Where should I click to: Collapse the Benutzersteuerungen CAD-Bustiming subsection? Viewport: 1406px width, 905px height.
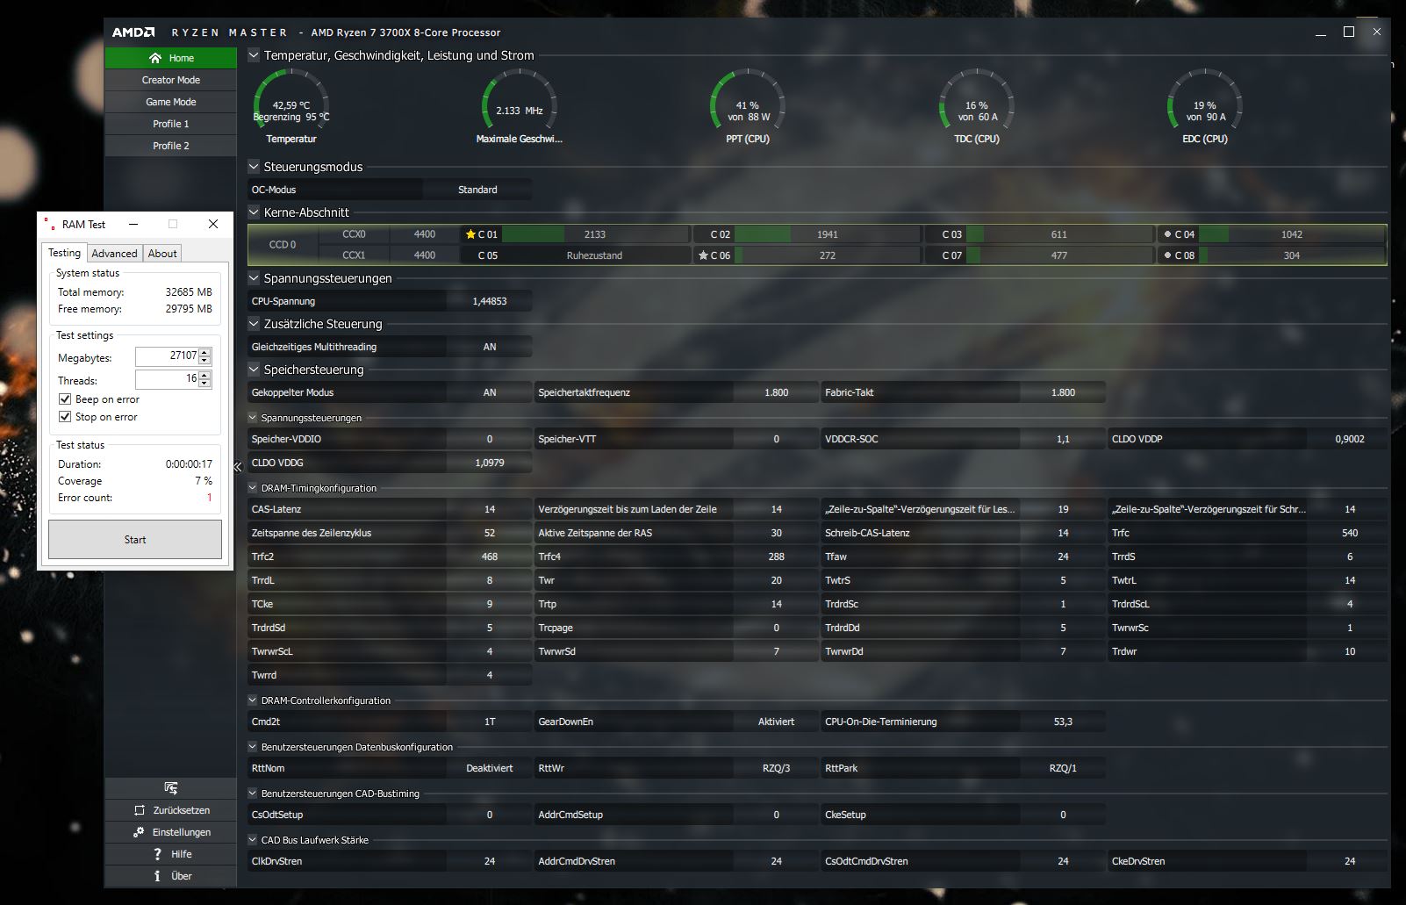[253, 794]
